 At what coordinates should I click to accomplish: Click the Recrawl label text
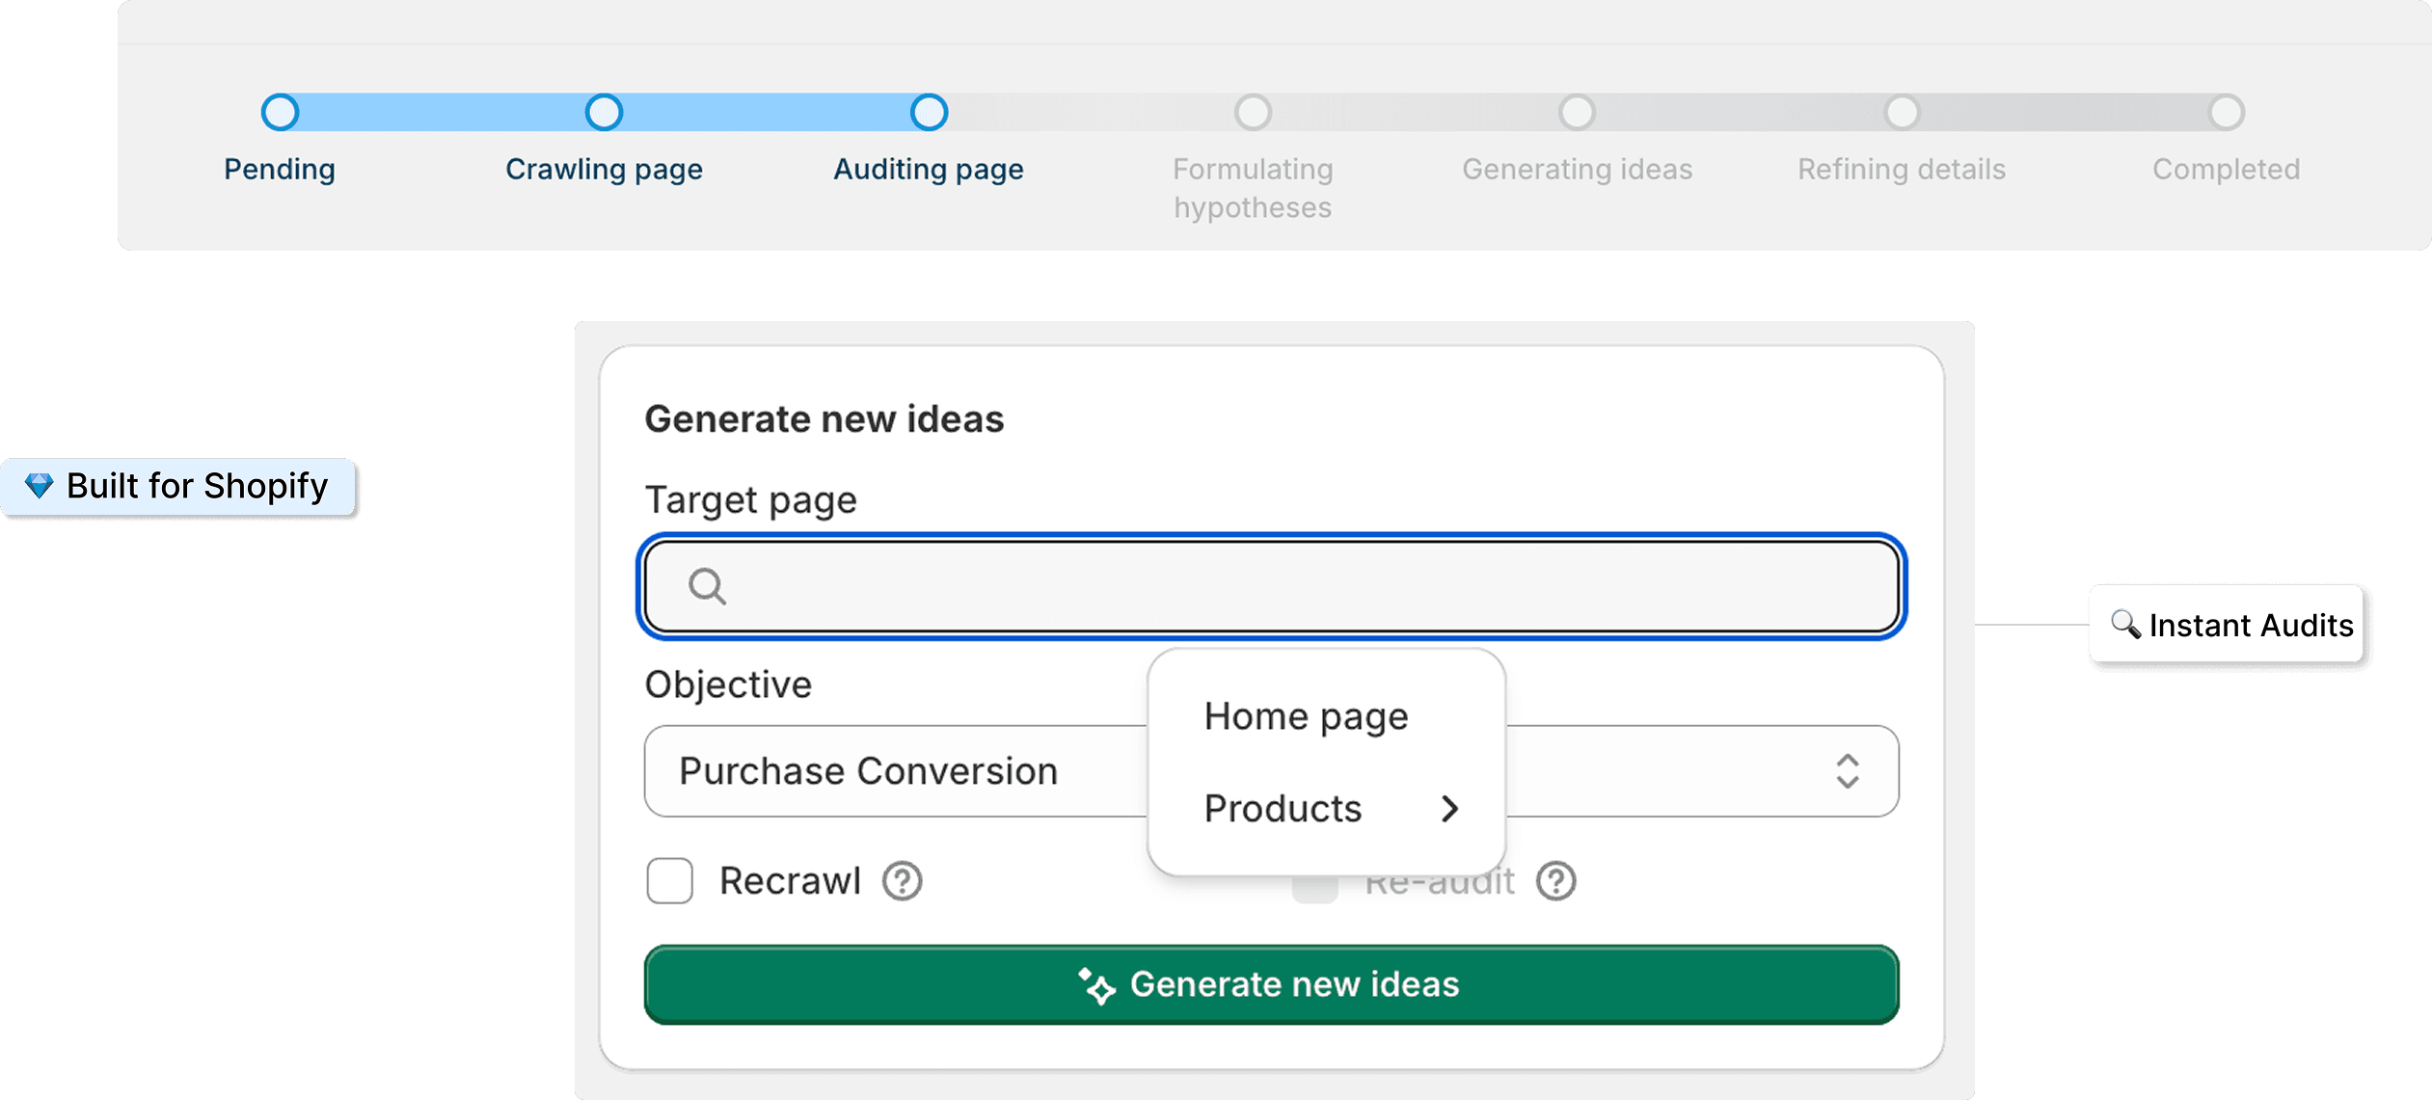point(790,881)
